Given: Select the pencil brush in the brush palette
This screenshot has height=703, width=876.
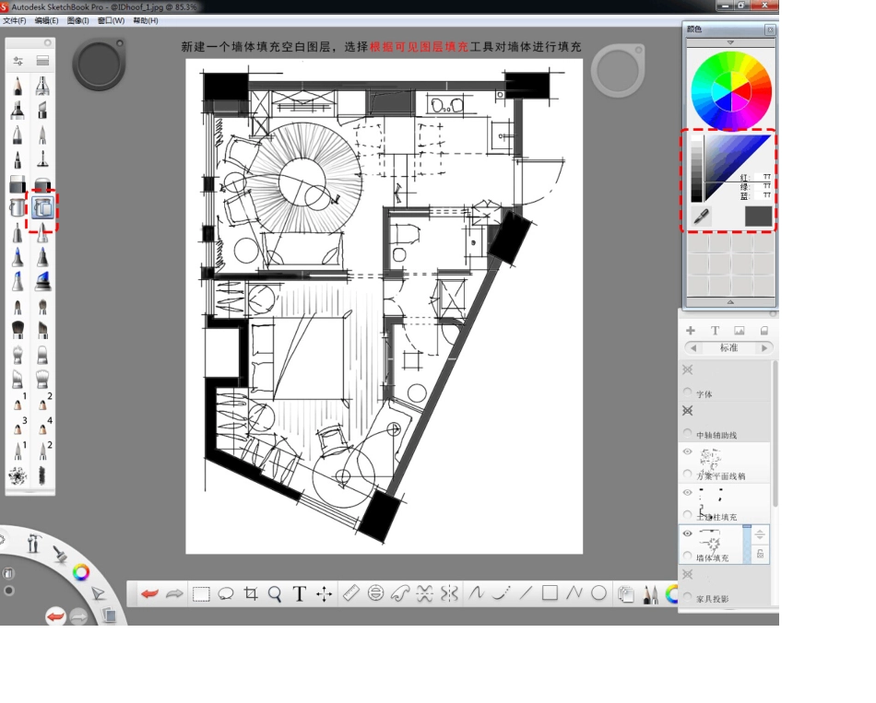Looking at the screenshot, I should 18,86.
